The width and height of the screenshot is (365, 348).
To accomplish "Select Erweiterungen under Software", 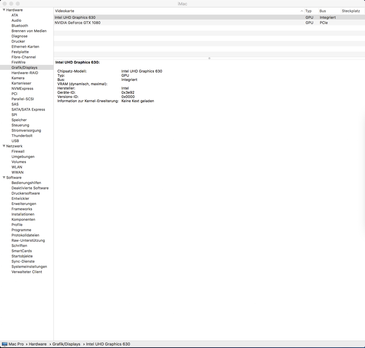I will tap(24, 204).
